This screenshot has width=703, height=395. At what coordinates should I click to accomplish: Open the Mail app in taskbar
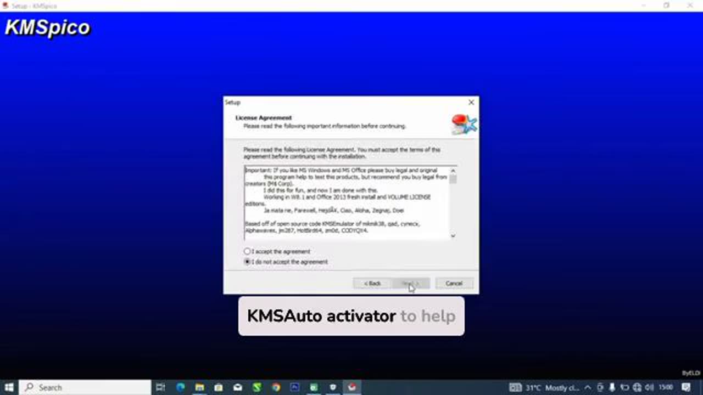tap(237, 387)
